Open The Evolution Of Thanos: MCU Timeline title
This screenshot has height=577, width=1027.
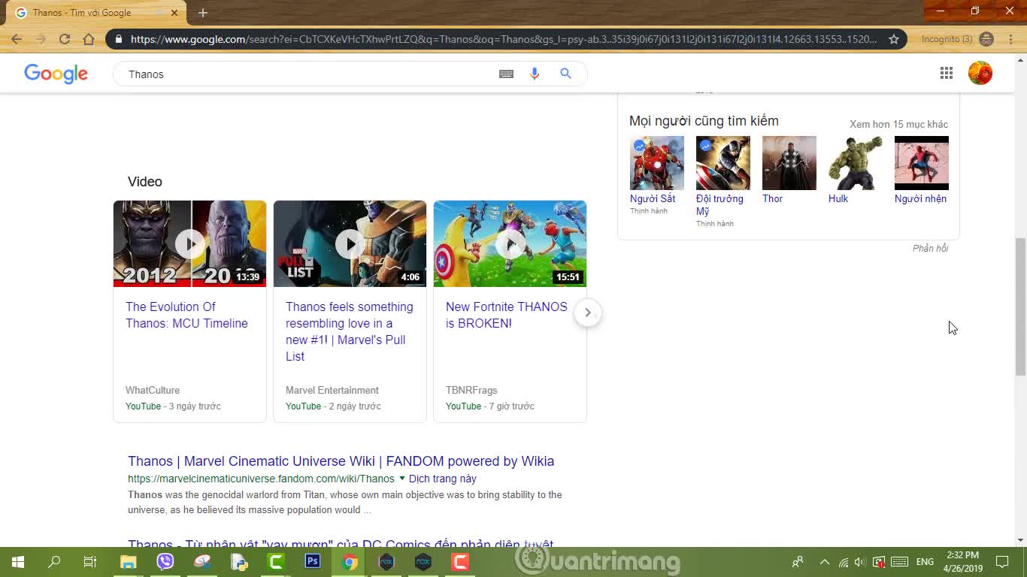point(186,315)
